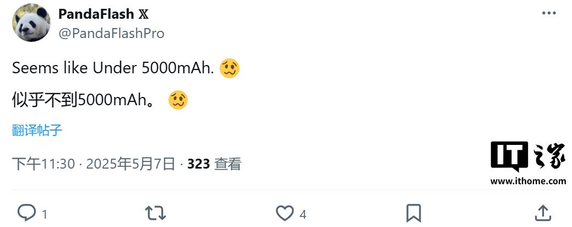Click the 323 查看 view count
Image resolution: width=572 pixels, height=227 pixels.
coord(214,164)
